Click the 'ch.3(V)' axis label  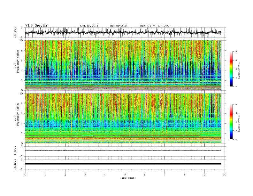click(x=15, y=151)
